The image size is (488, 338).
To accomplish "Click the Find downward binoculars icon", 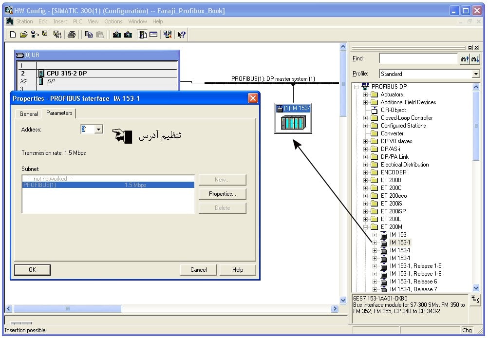I will pyautogui.click(x=475, y=58).
